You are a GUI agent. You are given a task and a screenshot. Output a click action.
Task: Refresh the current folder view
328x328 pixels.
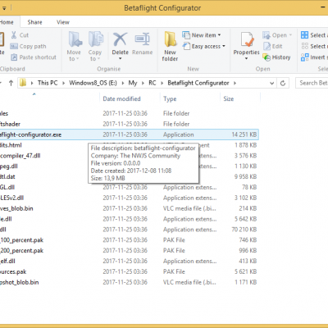pyautogui.click(x=283, y=83)
